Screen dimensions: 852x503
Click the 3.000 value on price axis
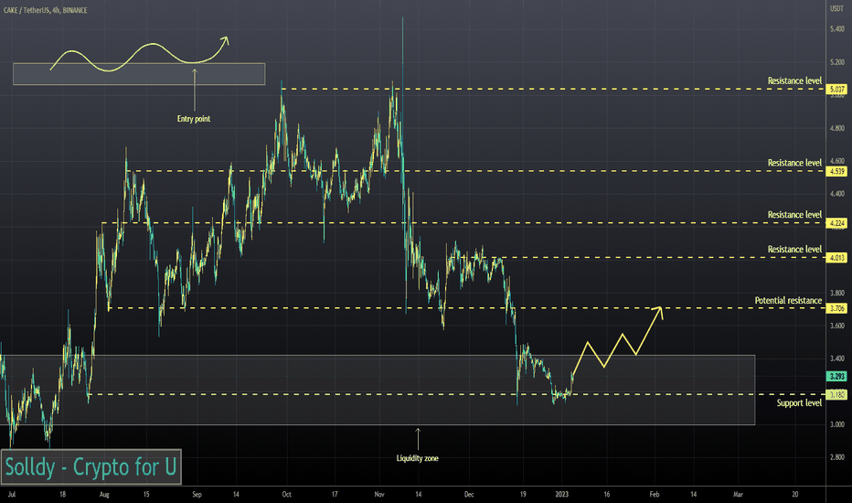pos(836,424)
